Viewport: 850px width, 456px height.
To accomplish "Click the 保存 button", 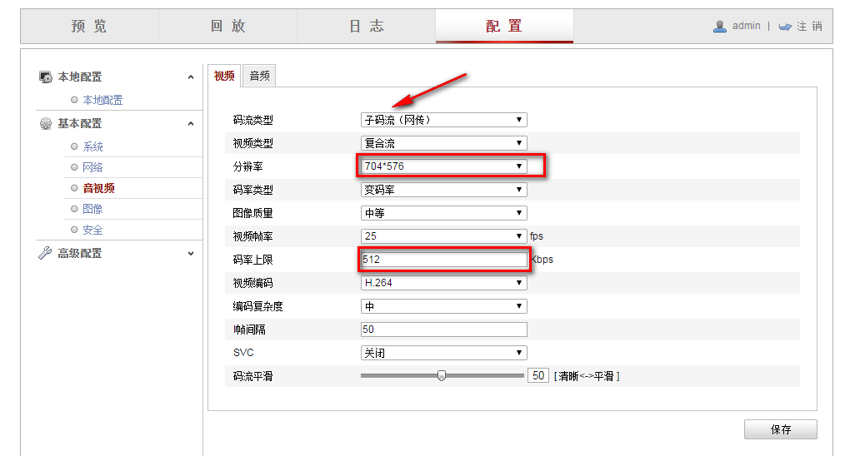I will coord(780,430).
